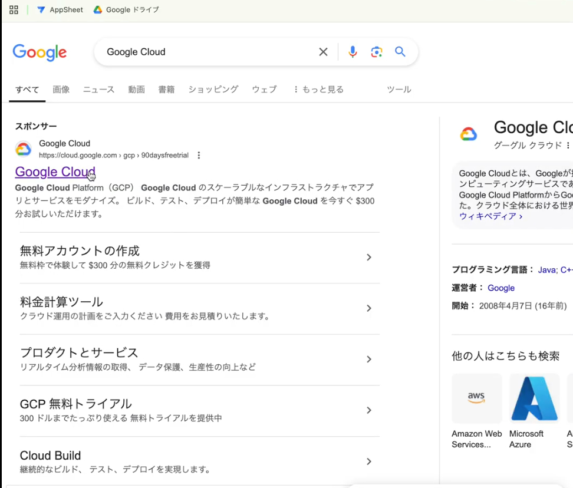Open GCP 無料トライアル sitelink

pyautogui.click(x=75, y=404)
